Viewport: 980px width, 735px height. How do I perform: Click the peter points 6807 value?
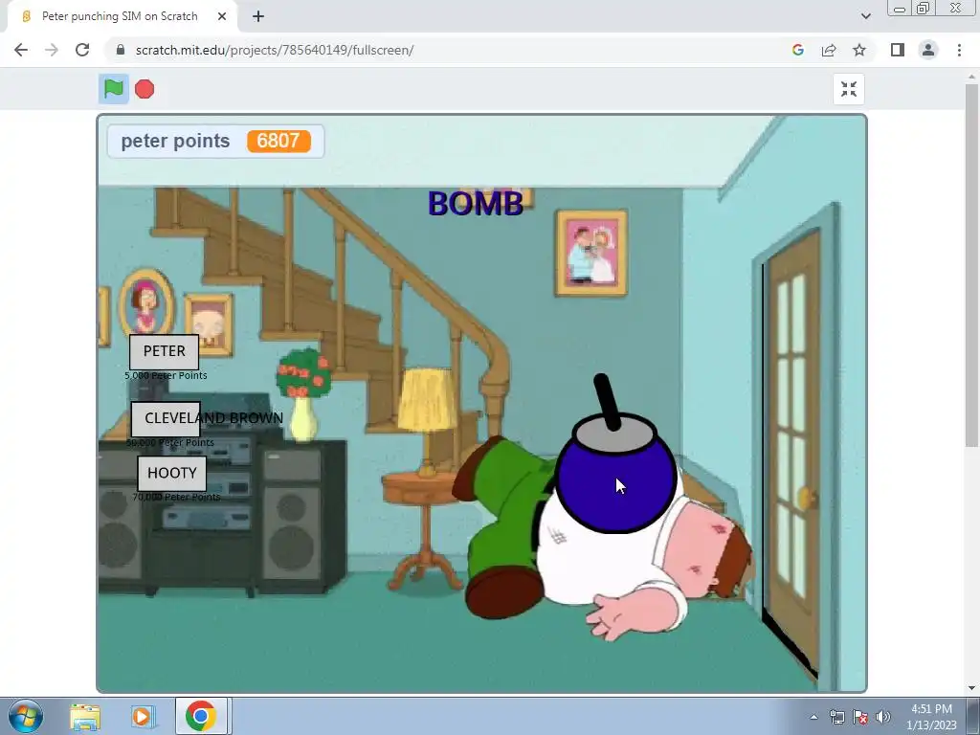[x=278, y=142]
